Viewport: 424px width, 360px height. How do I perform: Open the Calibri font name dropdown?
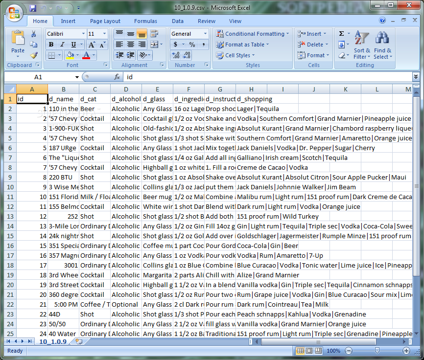pos(83,34)
